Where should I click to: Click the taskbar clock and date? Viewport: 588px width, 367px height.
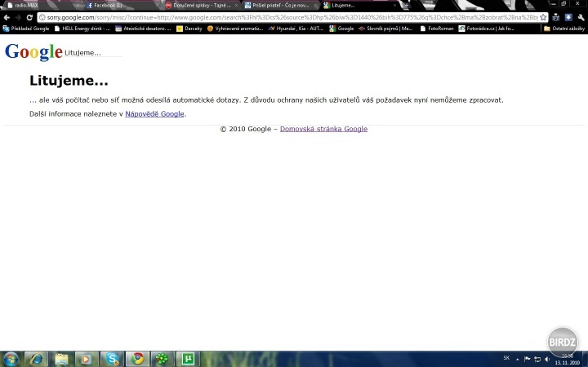pos(567,360)
